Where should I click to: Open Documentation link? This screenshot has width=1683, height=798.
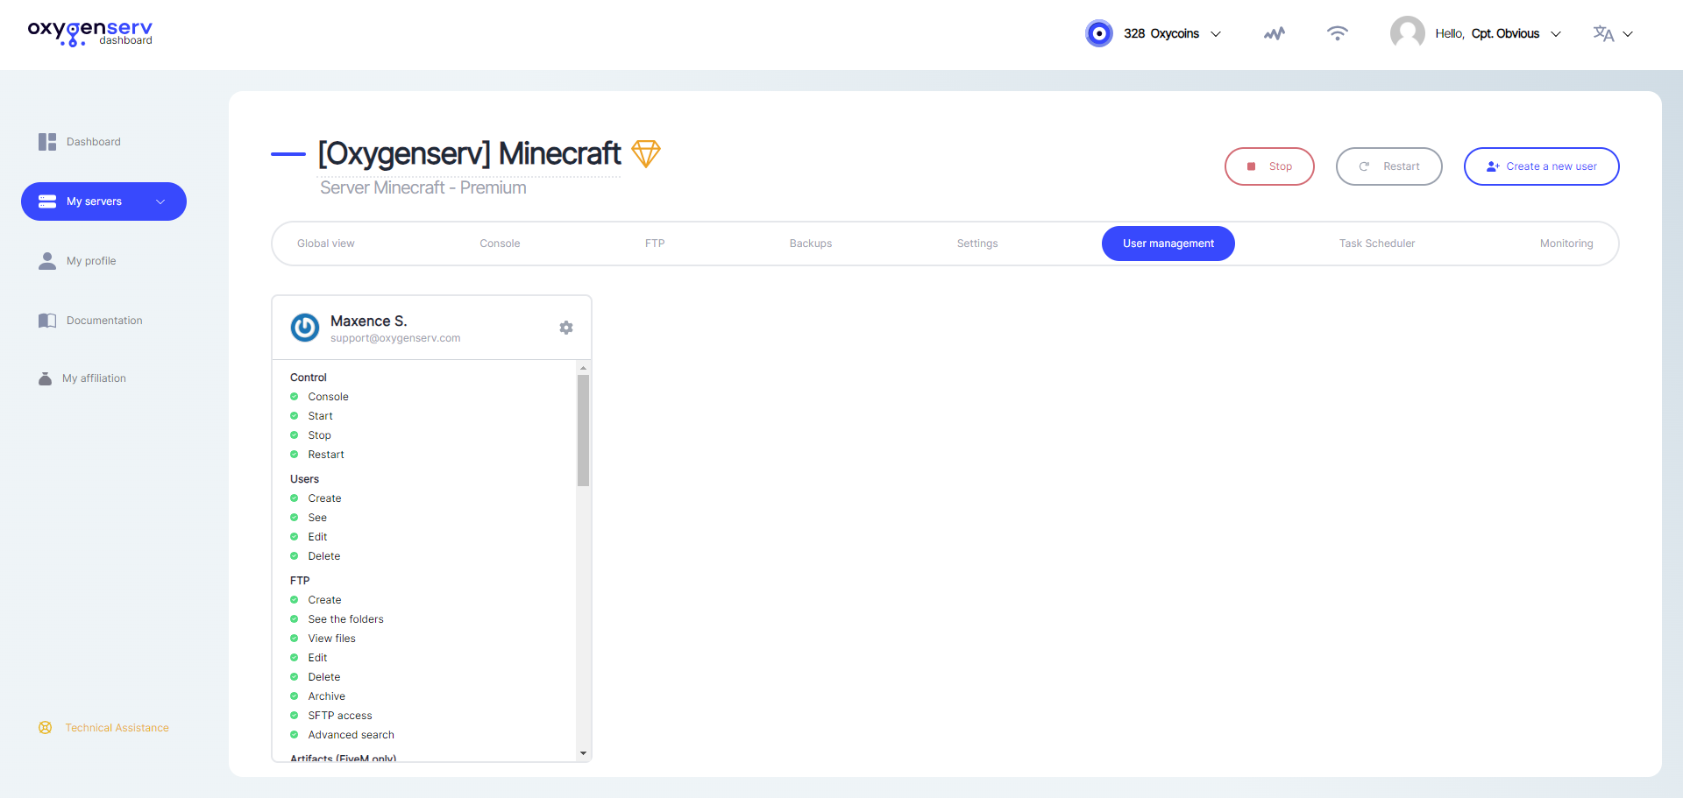coord(104,321)
